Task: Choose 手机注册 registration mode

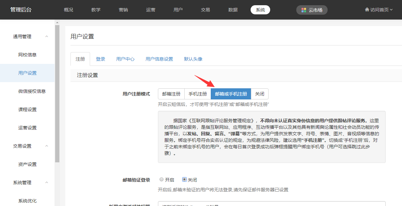Action: [x=198, y=94]
